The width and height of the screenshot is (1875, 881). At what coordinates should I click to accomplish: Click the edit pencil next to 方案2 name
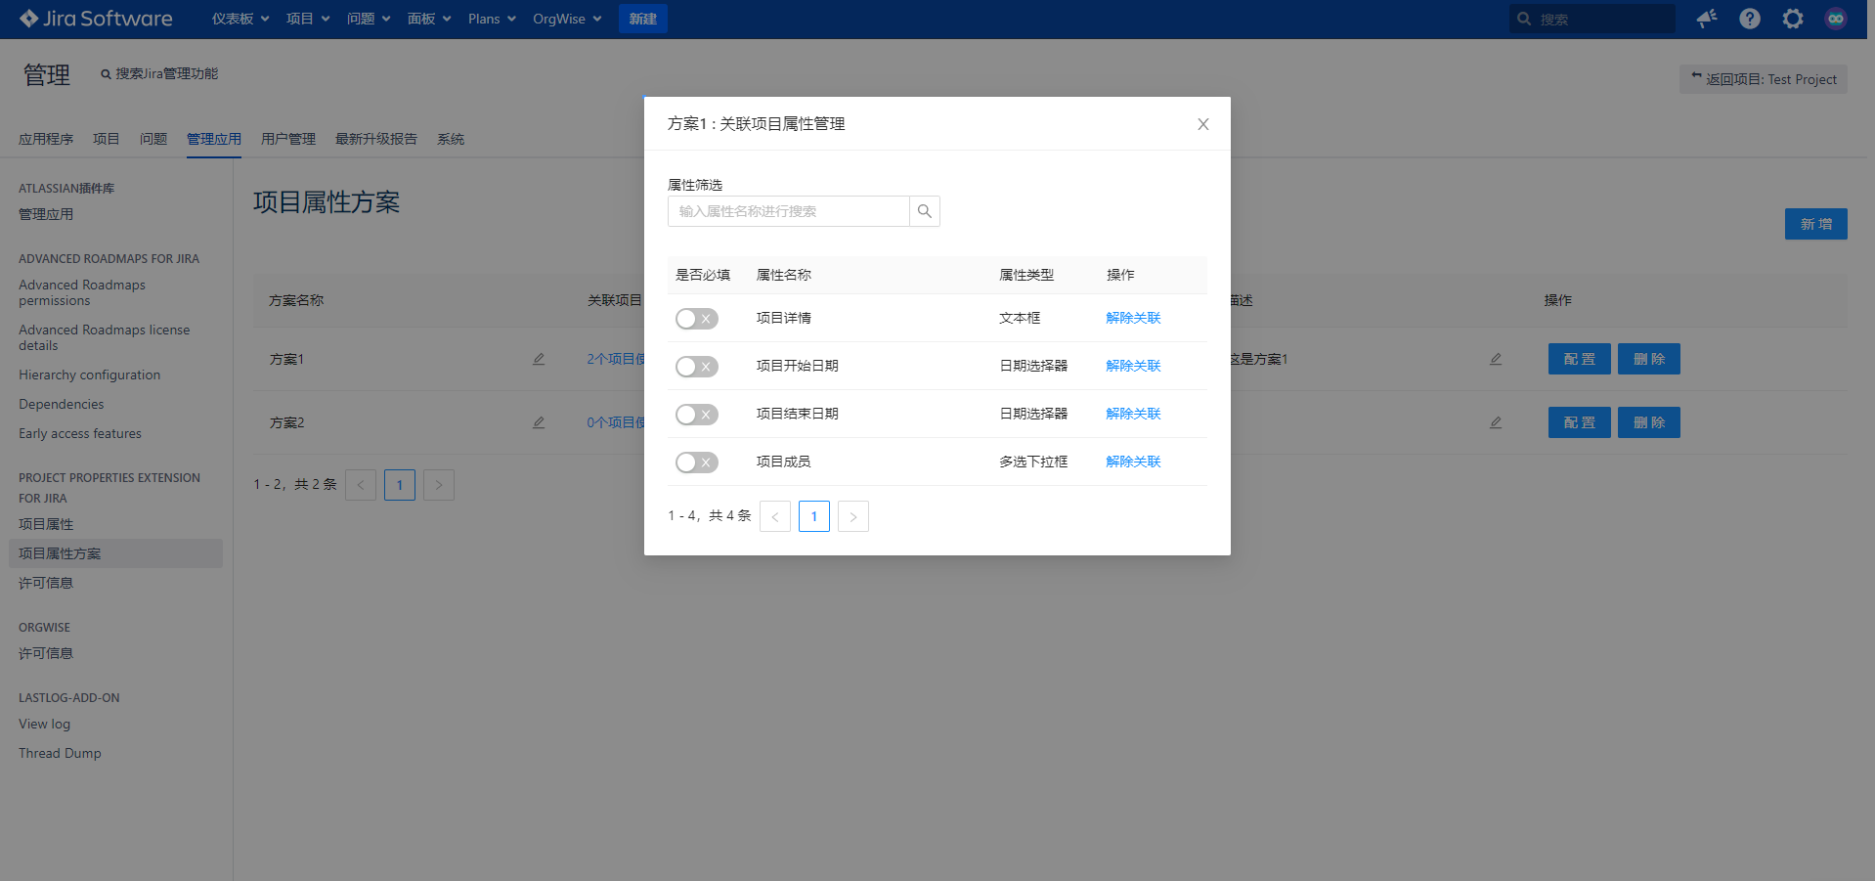tap(539, 422)
